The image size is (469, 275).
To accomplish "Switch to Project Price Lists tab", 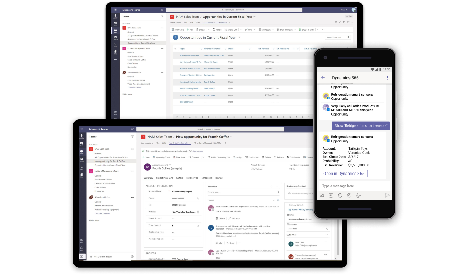I will click(x=164, y=178).
